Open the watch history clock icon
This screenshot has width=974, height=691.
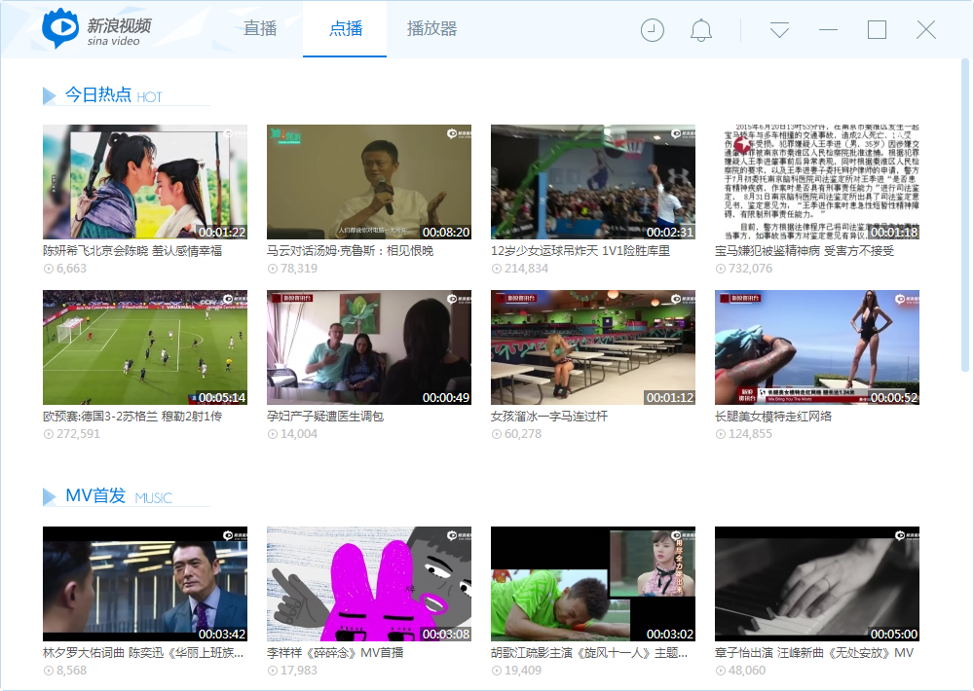pyautogui.click(x=652, y=30)
